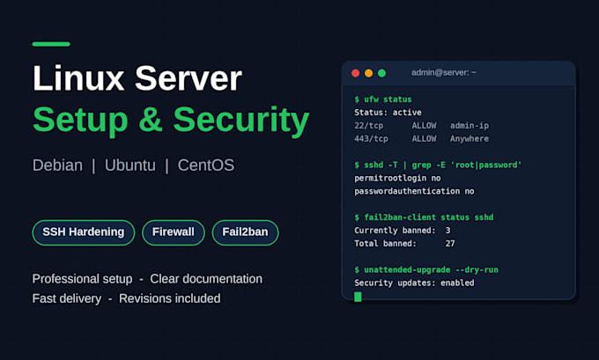Click 'admin-ip' in the firewall output
The width and height of the screenshot is (599, 360).
(470, 125)
